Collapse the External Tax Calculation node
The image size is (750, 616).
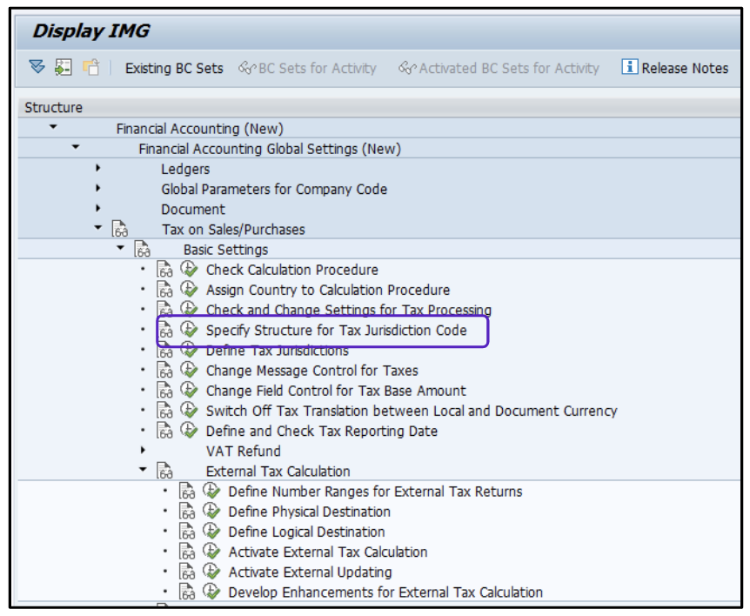pos(143,471)
